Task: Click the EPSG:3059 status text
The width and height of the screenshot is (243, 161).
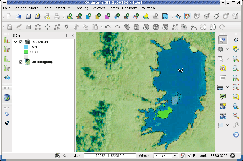Action: coord(219,156)
